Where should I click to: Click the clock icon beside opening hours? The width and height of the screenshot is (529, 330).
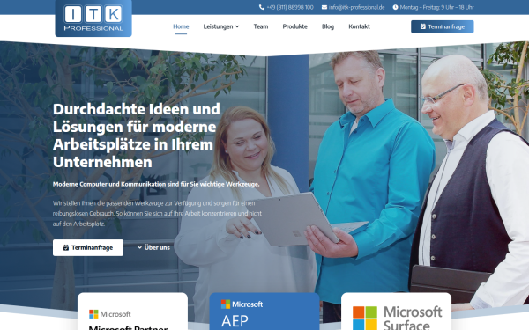395,7
